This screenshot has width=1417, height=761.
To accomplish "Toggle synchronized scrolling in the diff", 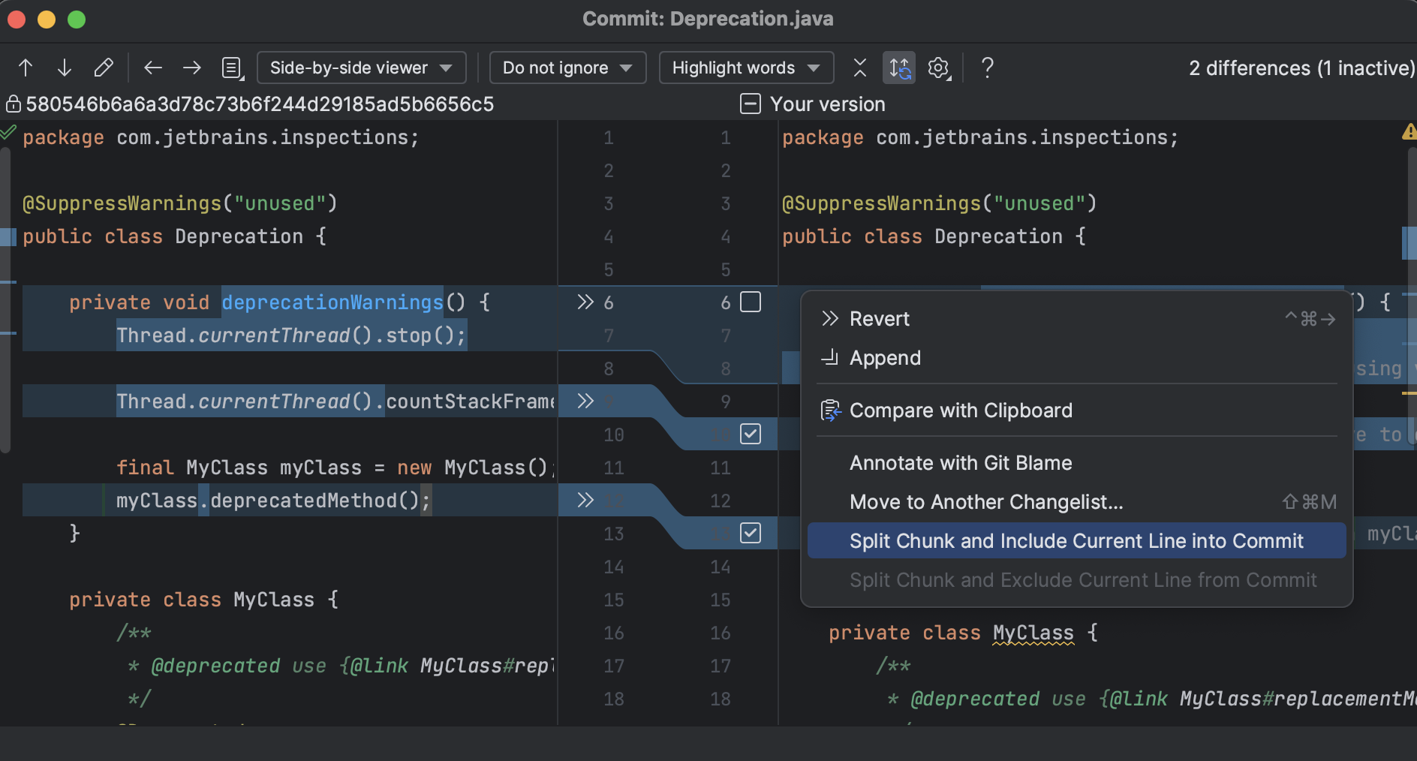I will pos(898,68).
